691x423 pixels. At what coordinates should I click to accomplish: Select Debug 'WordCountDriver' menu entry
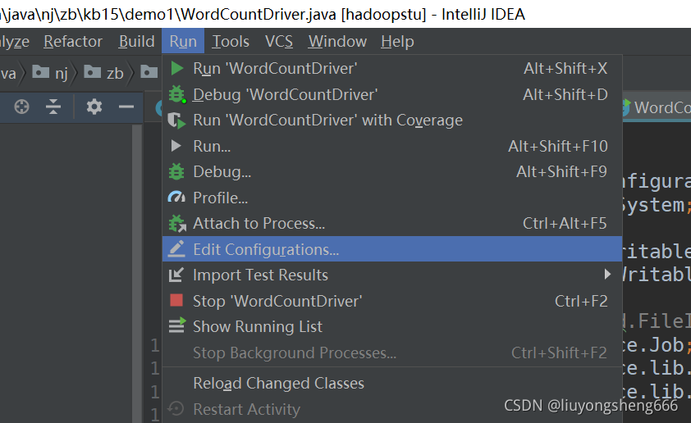392,94
